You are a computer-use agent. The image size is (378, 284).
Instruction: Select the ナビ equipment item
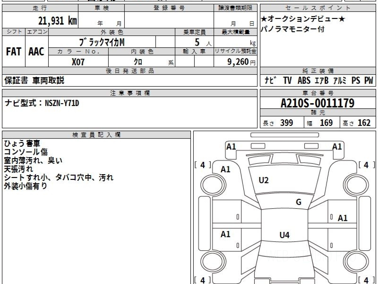(x=271, y=81)
